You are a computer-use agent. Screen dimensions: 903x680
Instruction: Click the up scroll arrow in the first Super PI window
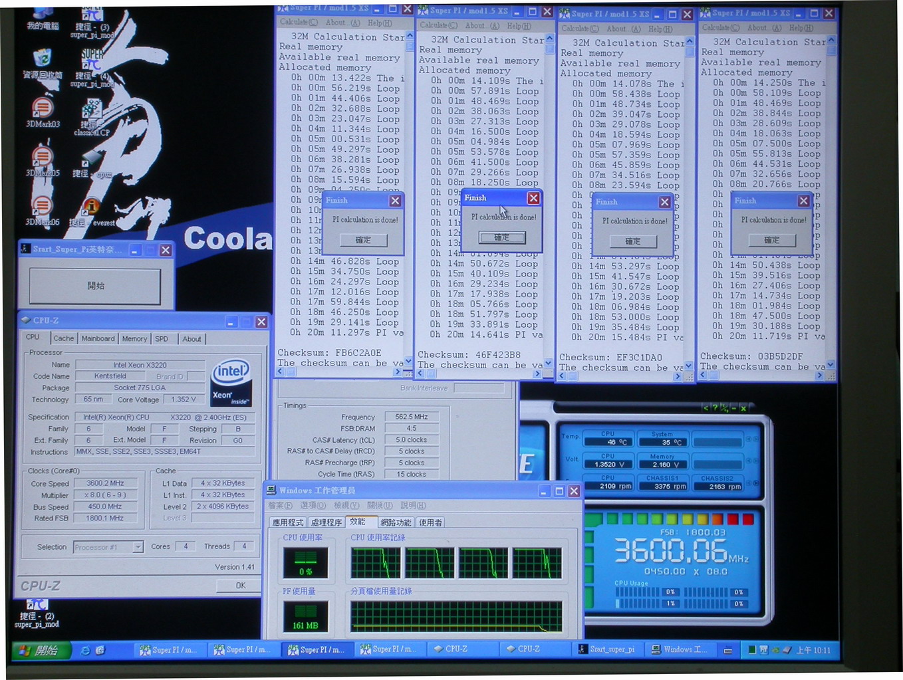(410, 35)
